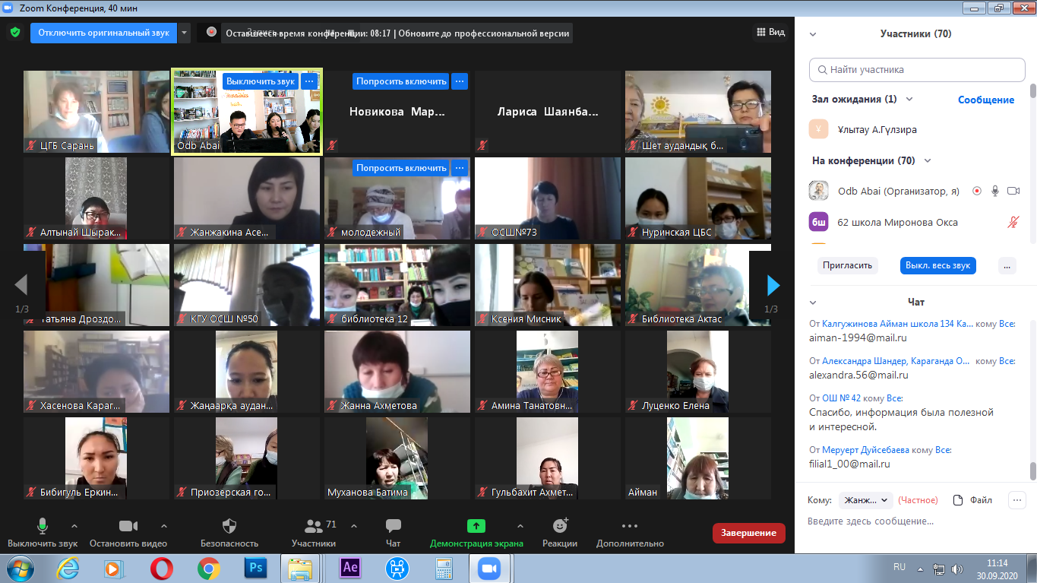This screenshot has width=1037, height=583.
Task: Open dropdown beside Отключить оригинальный звук
Action: 185,33
